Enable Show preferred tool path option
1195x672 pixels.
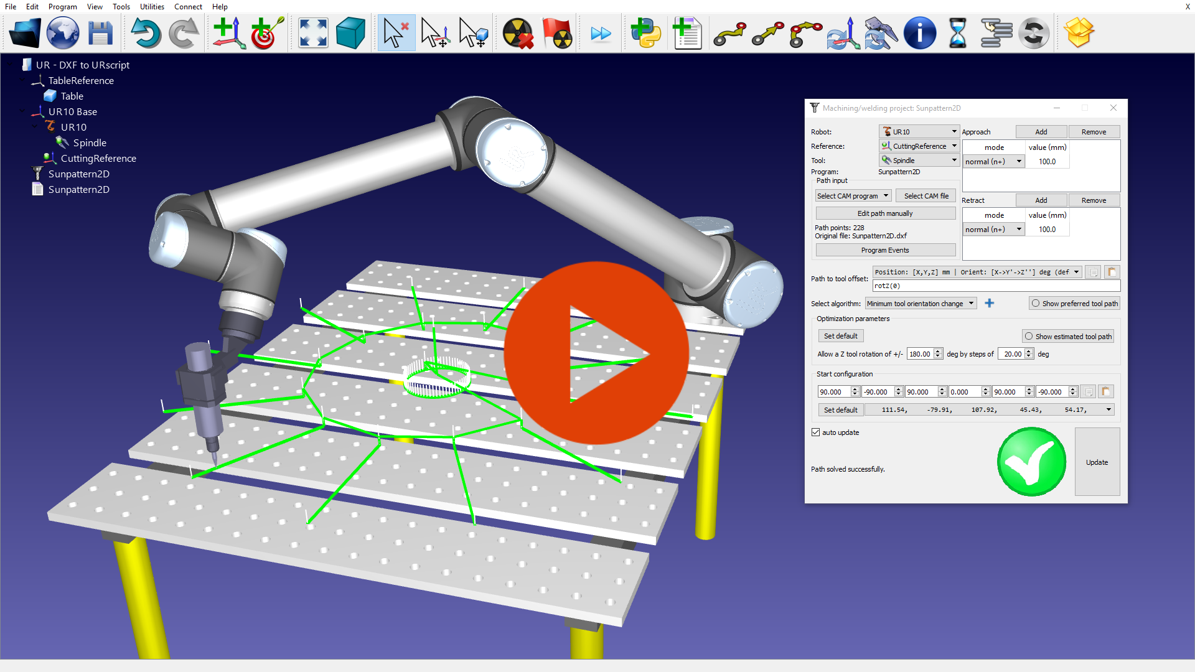tap(1035, 304)
